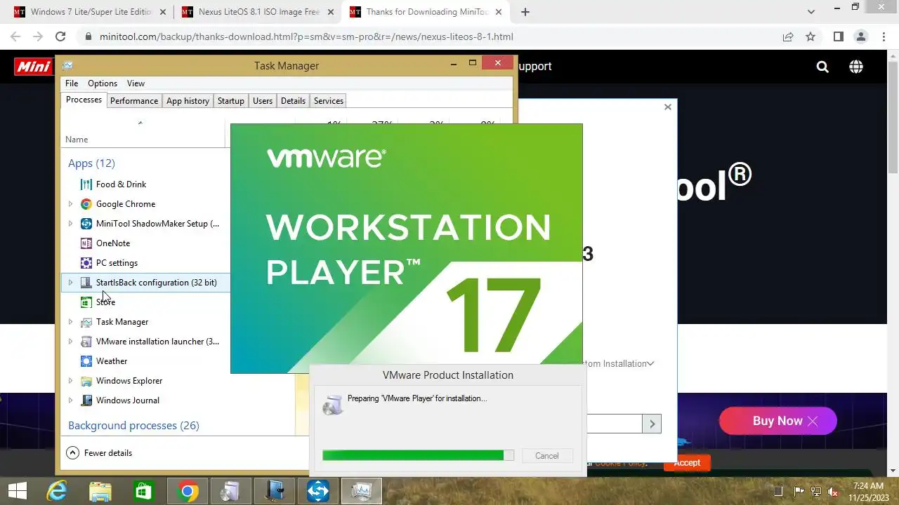Expand the Windows Explorer process group
This screenshot has height=505, width=899.
[x=70, y=381]
